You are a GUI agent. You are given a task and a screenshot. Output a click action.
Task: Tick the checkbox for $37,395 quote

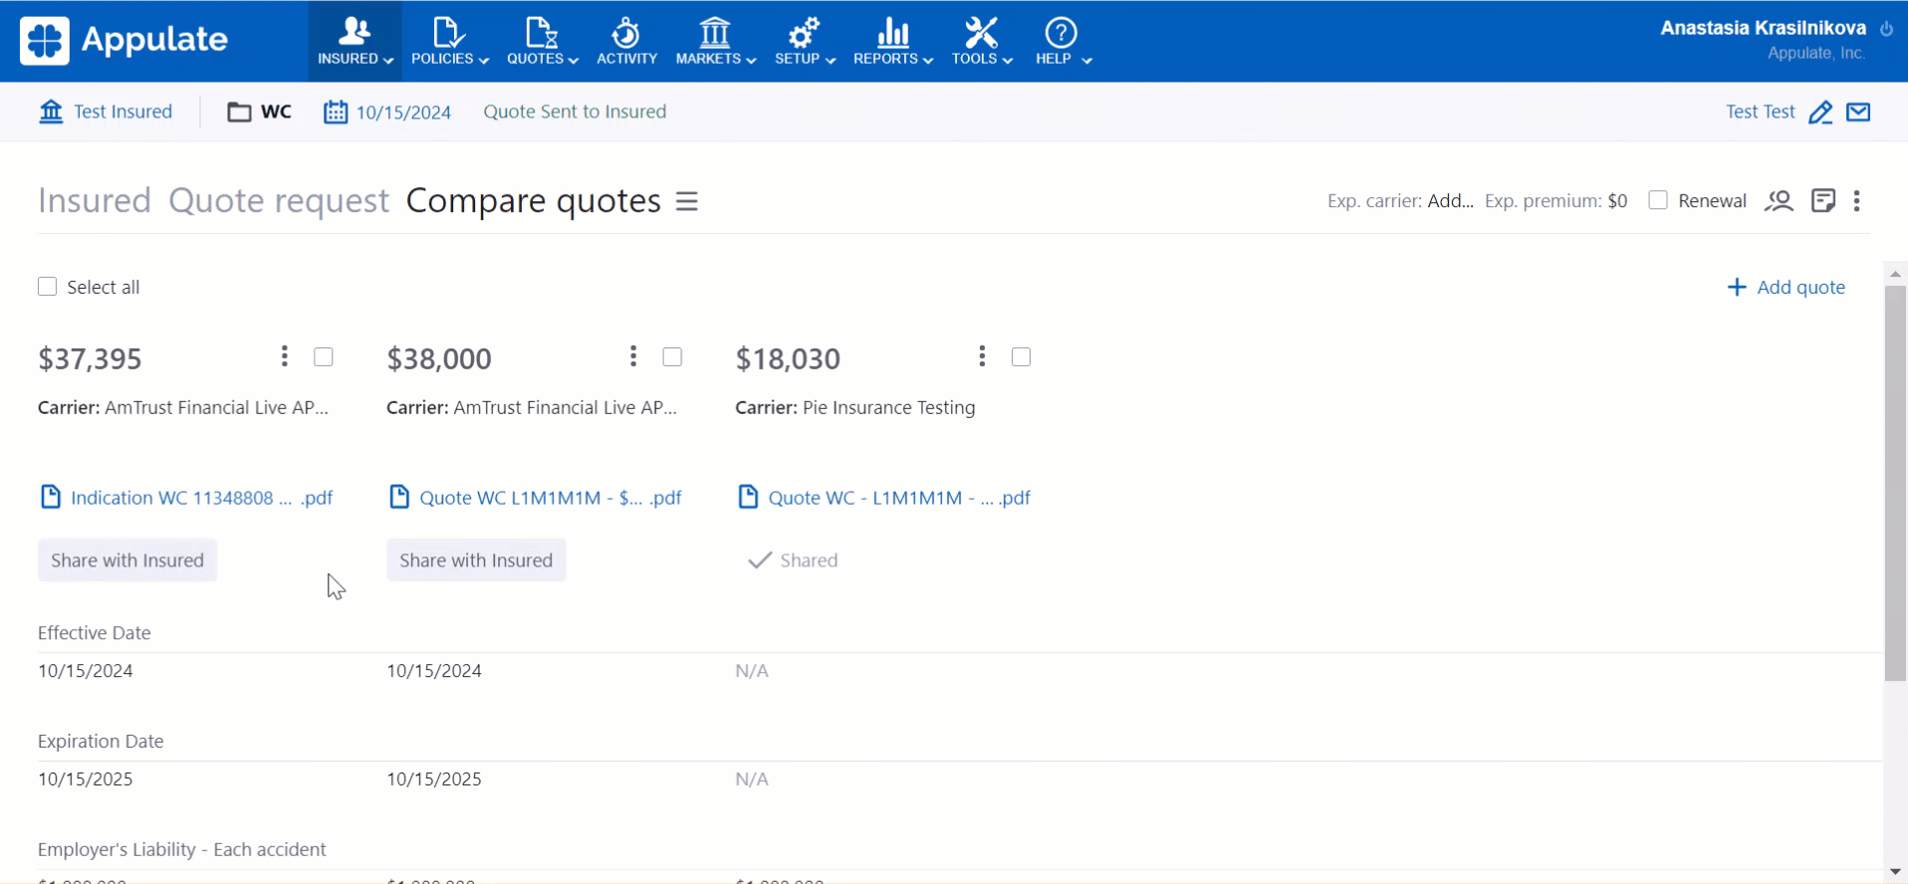(324, 356)
